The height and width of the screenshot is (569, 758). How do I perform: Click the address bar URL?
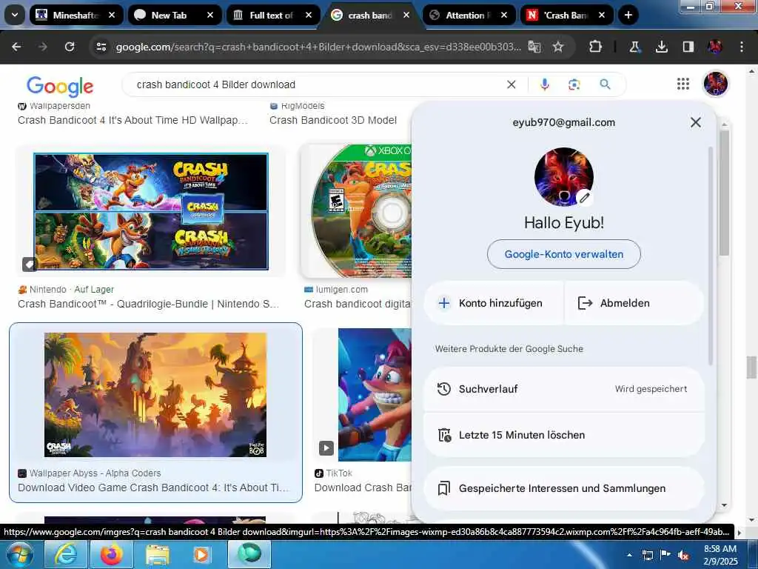(318, 47)
